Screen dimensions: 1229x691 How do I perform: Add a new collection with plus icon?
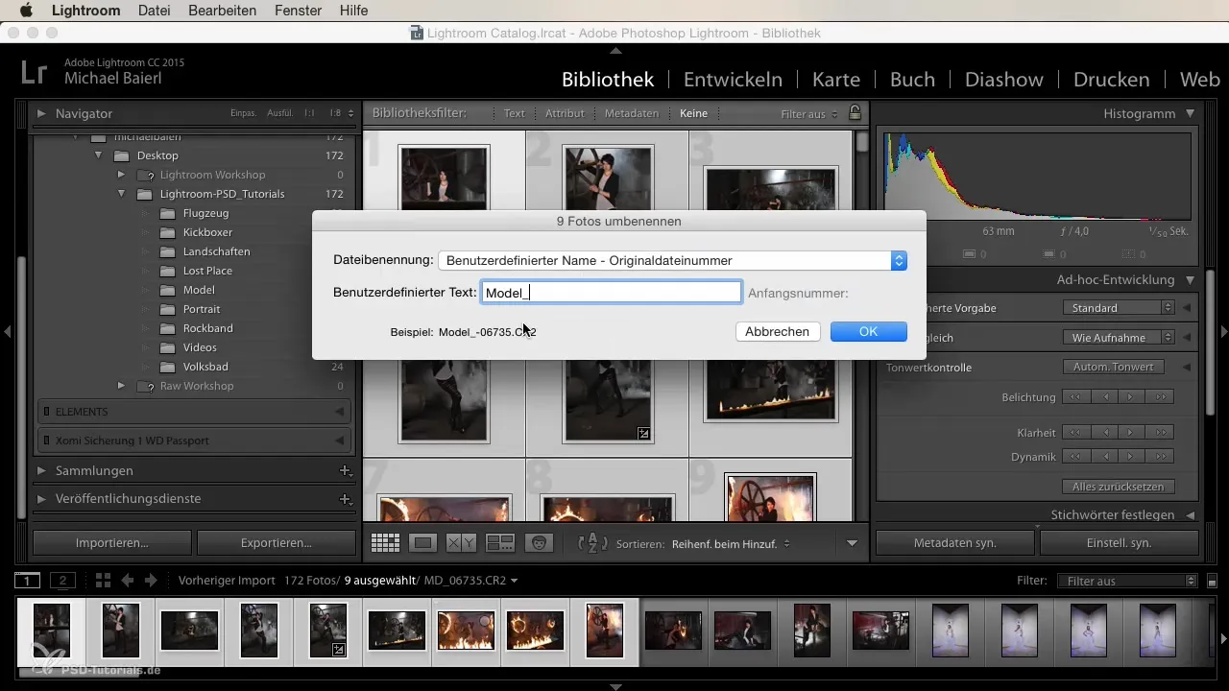click(x=346, y=471)
